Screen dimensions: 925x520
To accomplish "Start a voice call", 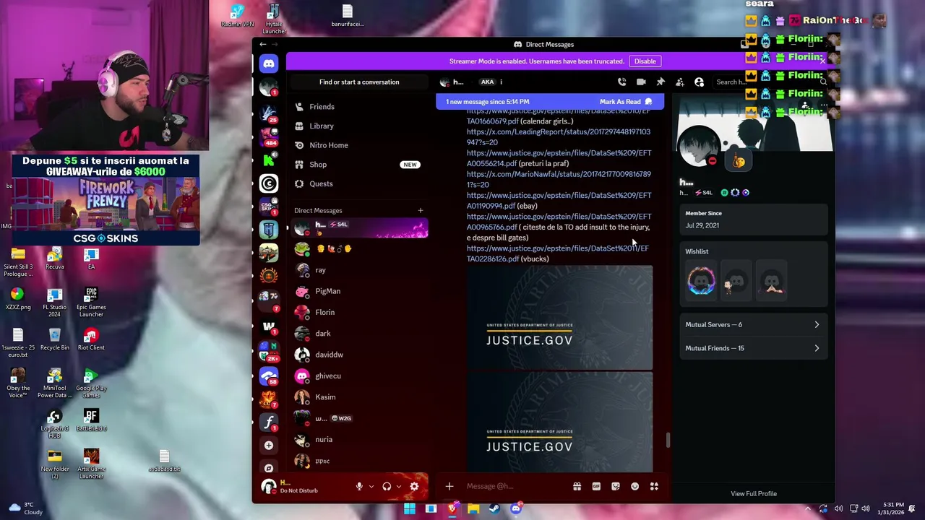I will point(621,82).
